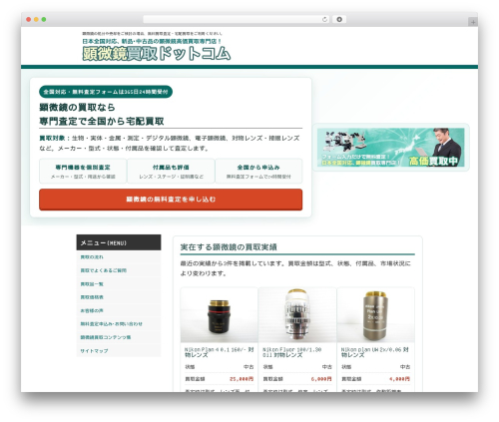The image size is (499, 422).
Task: Open 買取品一覧 in the sidebar menu
Action: click(92, 284)
